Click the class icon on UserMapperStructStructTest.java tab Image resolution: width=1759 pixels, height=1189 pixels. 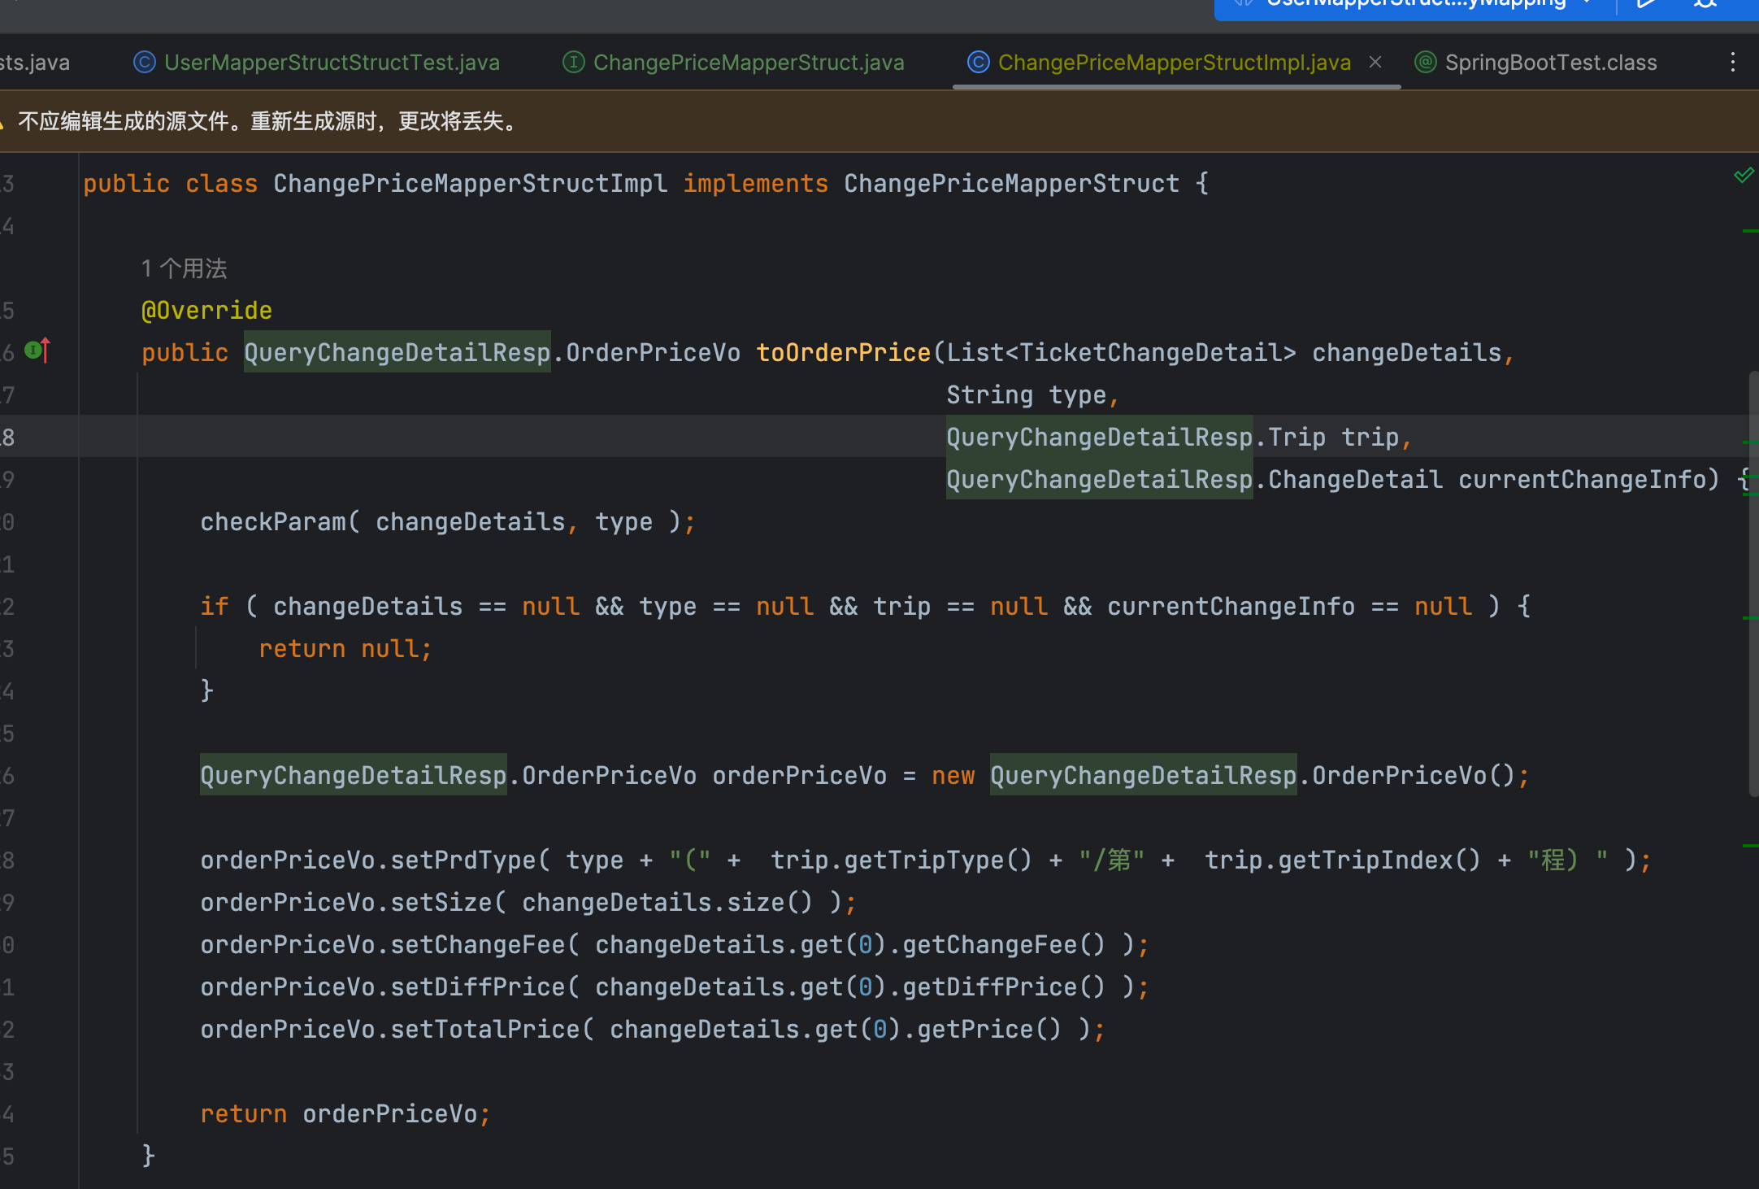point(144,62)
